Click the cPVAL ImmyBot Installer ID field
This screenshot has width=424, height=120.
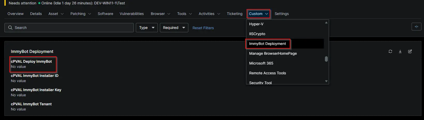click(35, 78)
